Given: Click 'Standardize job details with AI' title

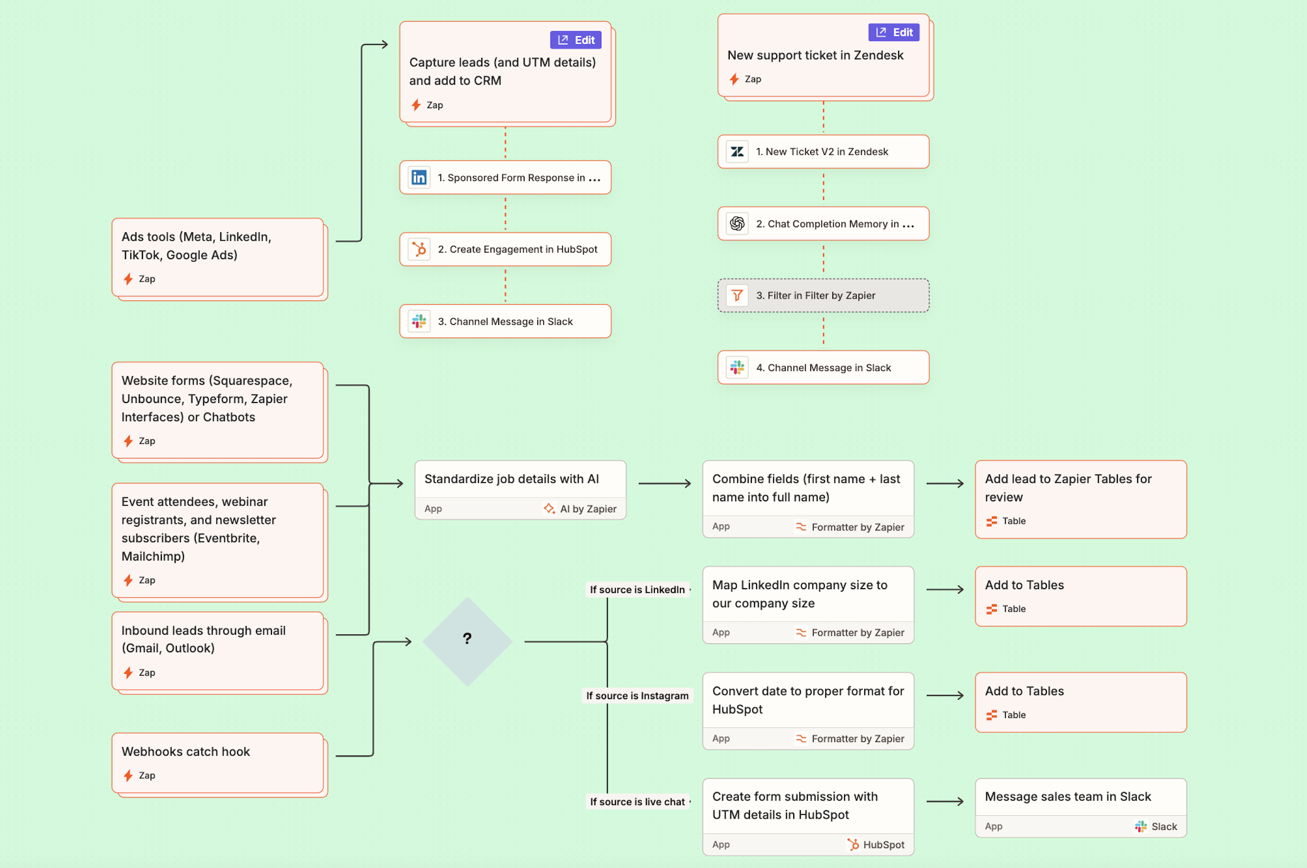Looking at the screenshot, I should 512,479.
